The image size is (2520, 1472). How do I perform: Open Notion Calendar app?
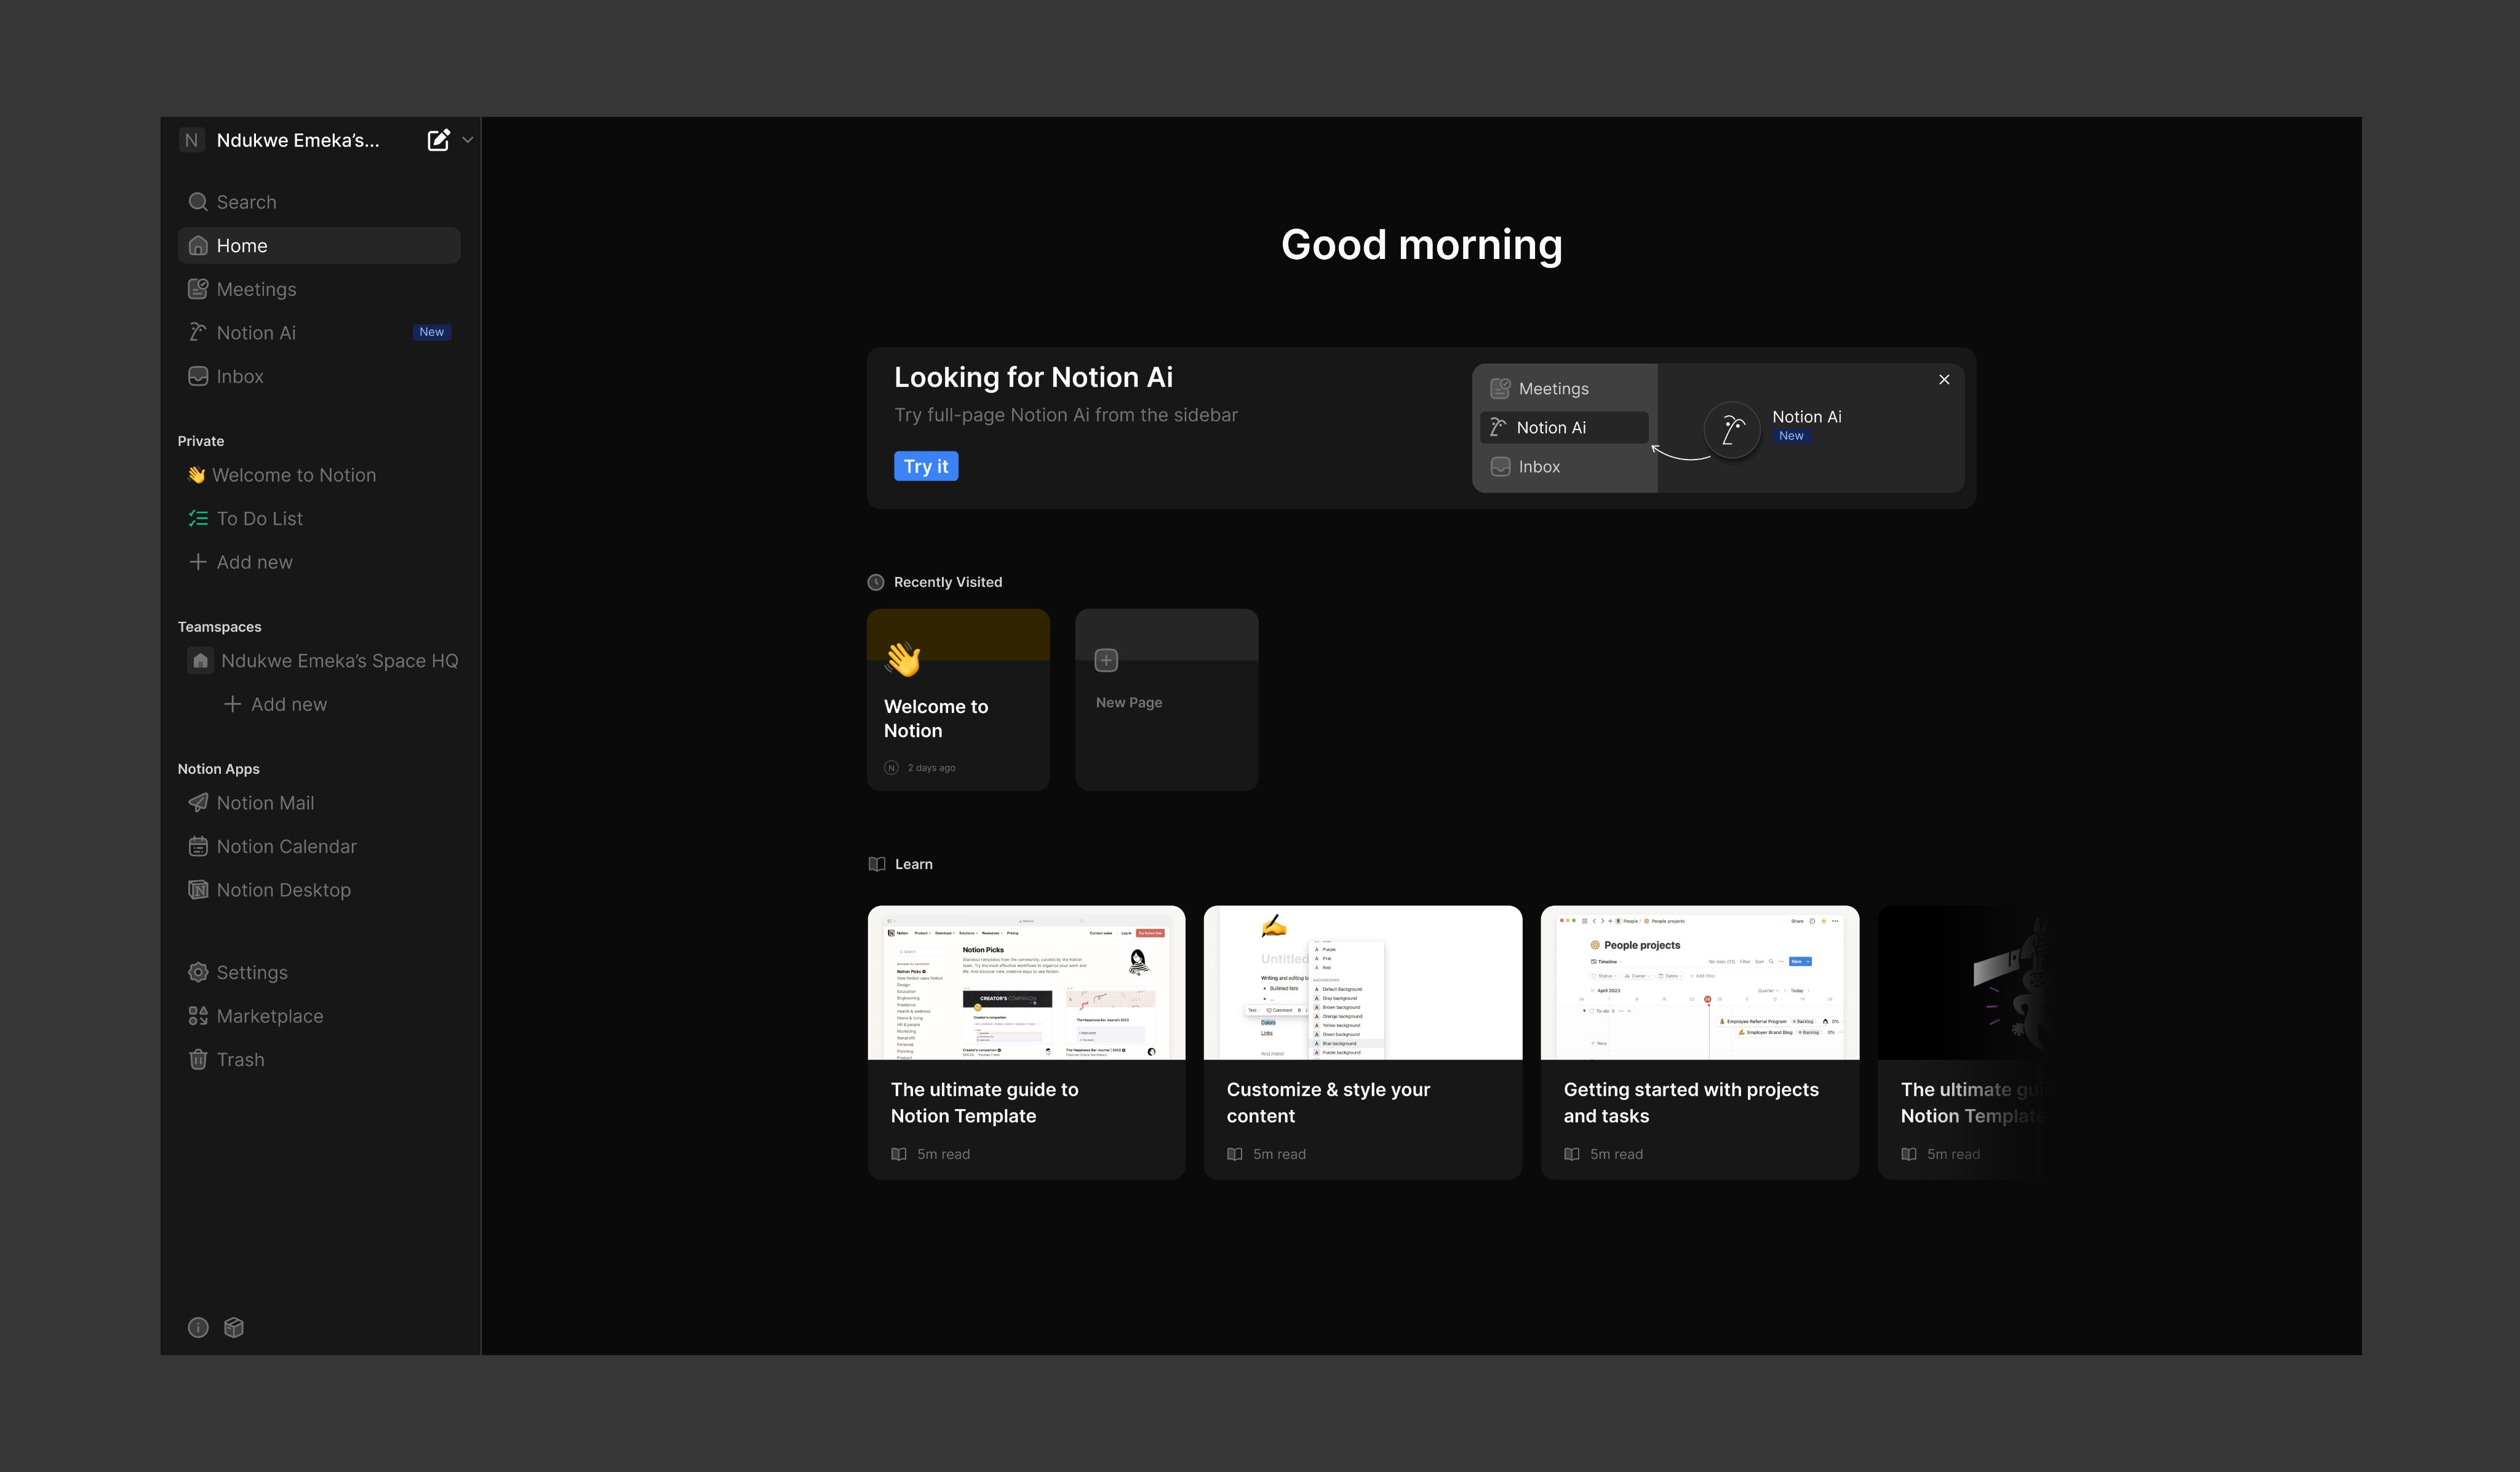click(x=286, y=847)
